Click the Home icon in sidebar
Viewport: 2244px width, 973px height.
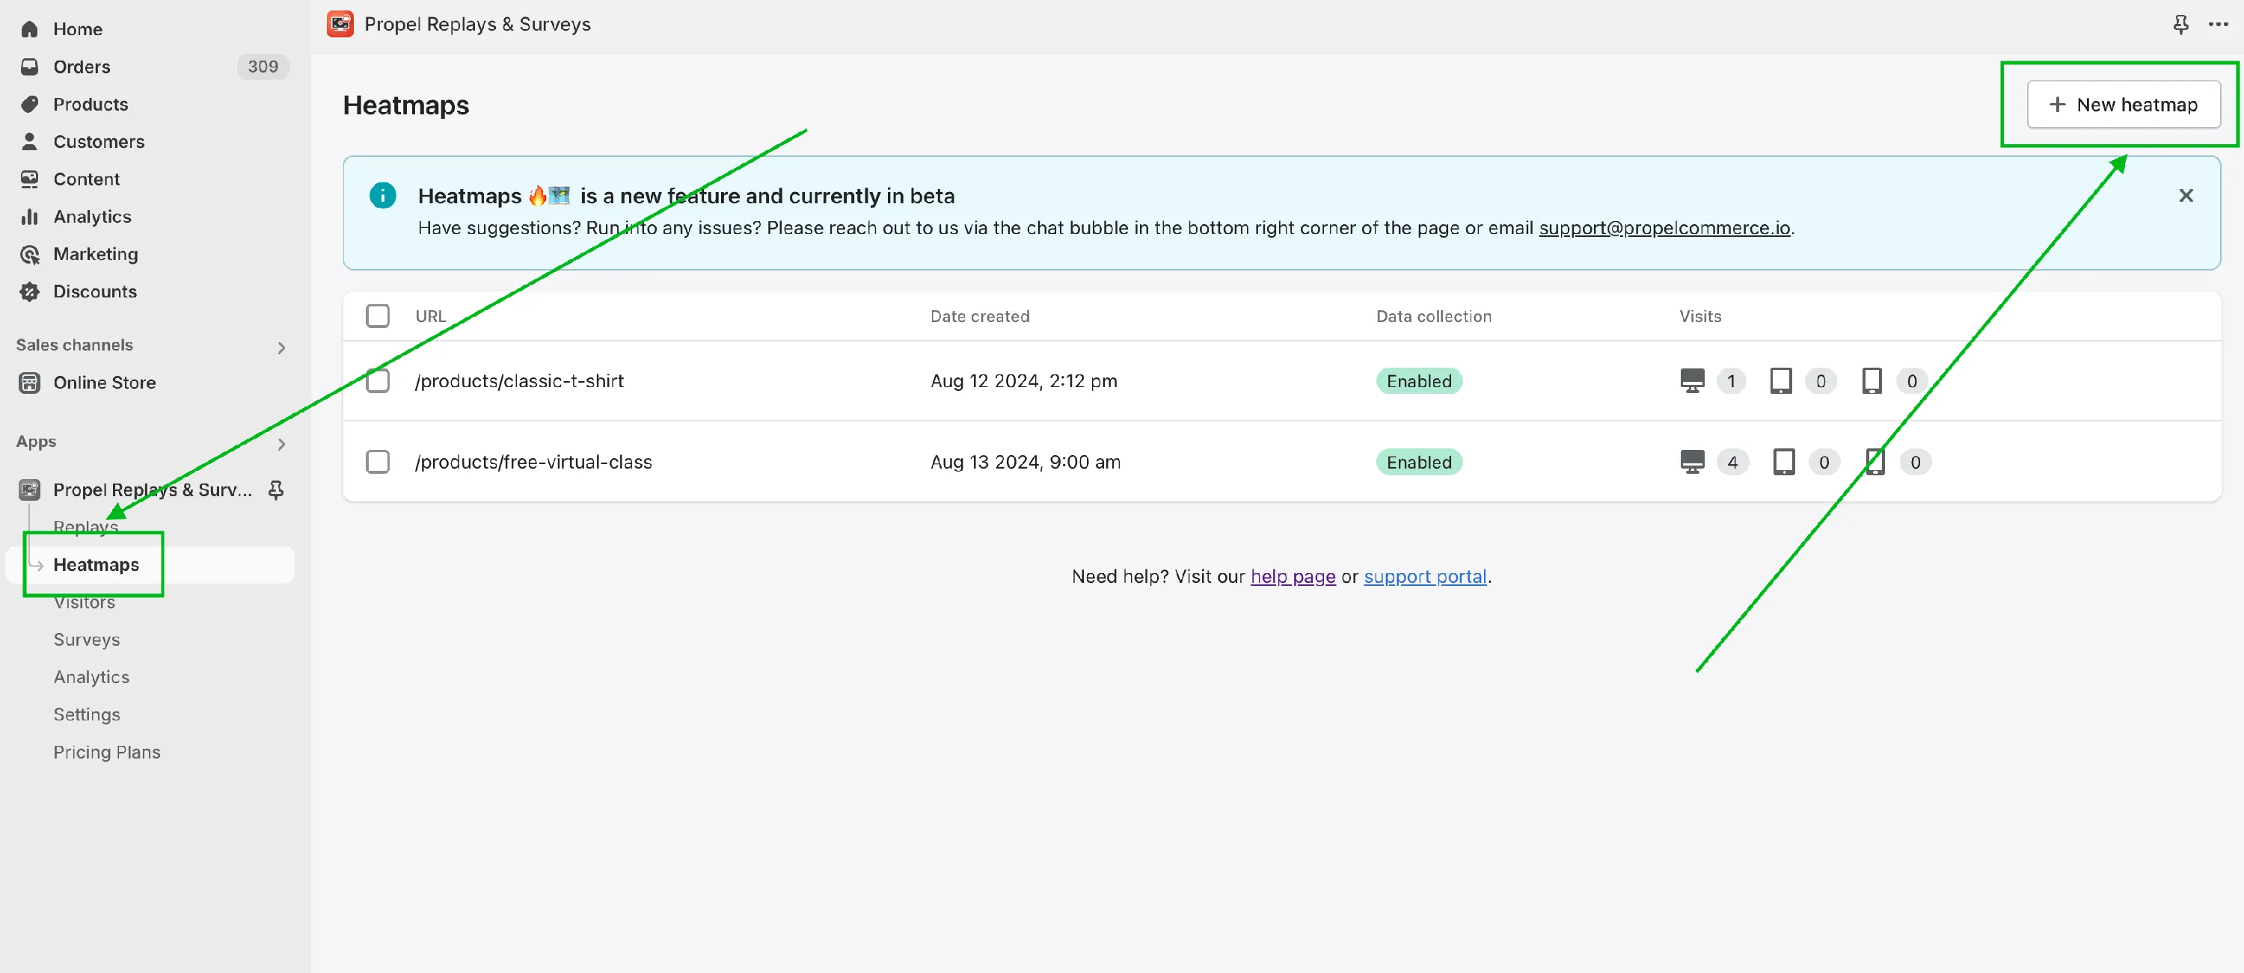pos(30,28)
